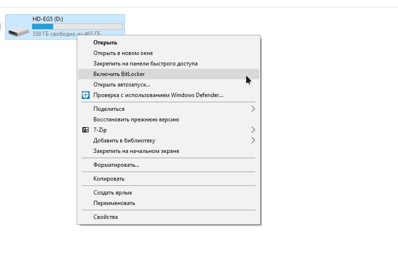398x259 pixels.
Task: Select Открыть в новом окне
Action: 169,53
